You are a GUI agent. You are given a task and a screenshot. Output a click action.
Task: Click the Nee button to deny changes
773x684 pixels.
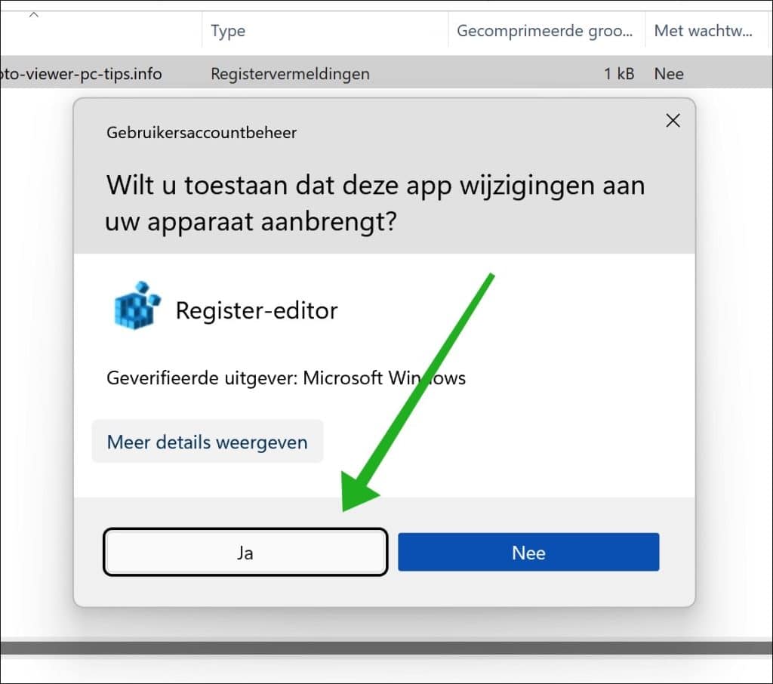click(x=528, y=552)
